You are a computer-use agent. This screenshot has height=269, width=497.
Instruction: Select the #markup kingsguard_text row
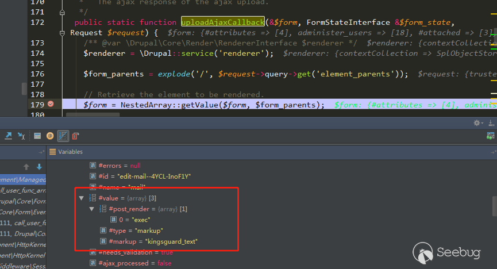149,241
